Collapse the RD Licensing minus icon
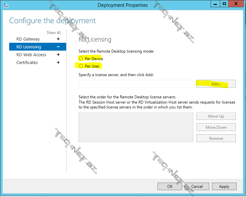 tap(58, 47)
